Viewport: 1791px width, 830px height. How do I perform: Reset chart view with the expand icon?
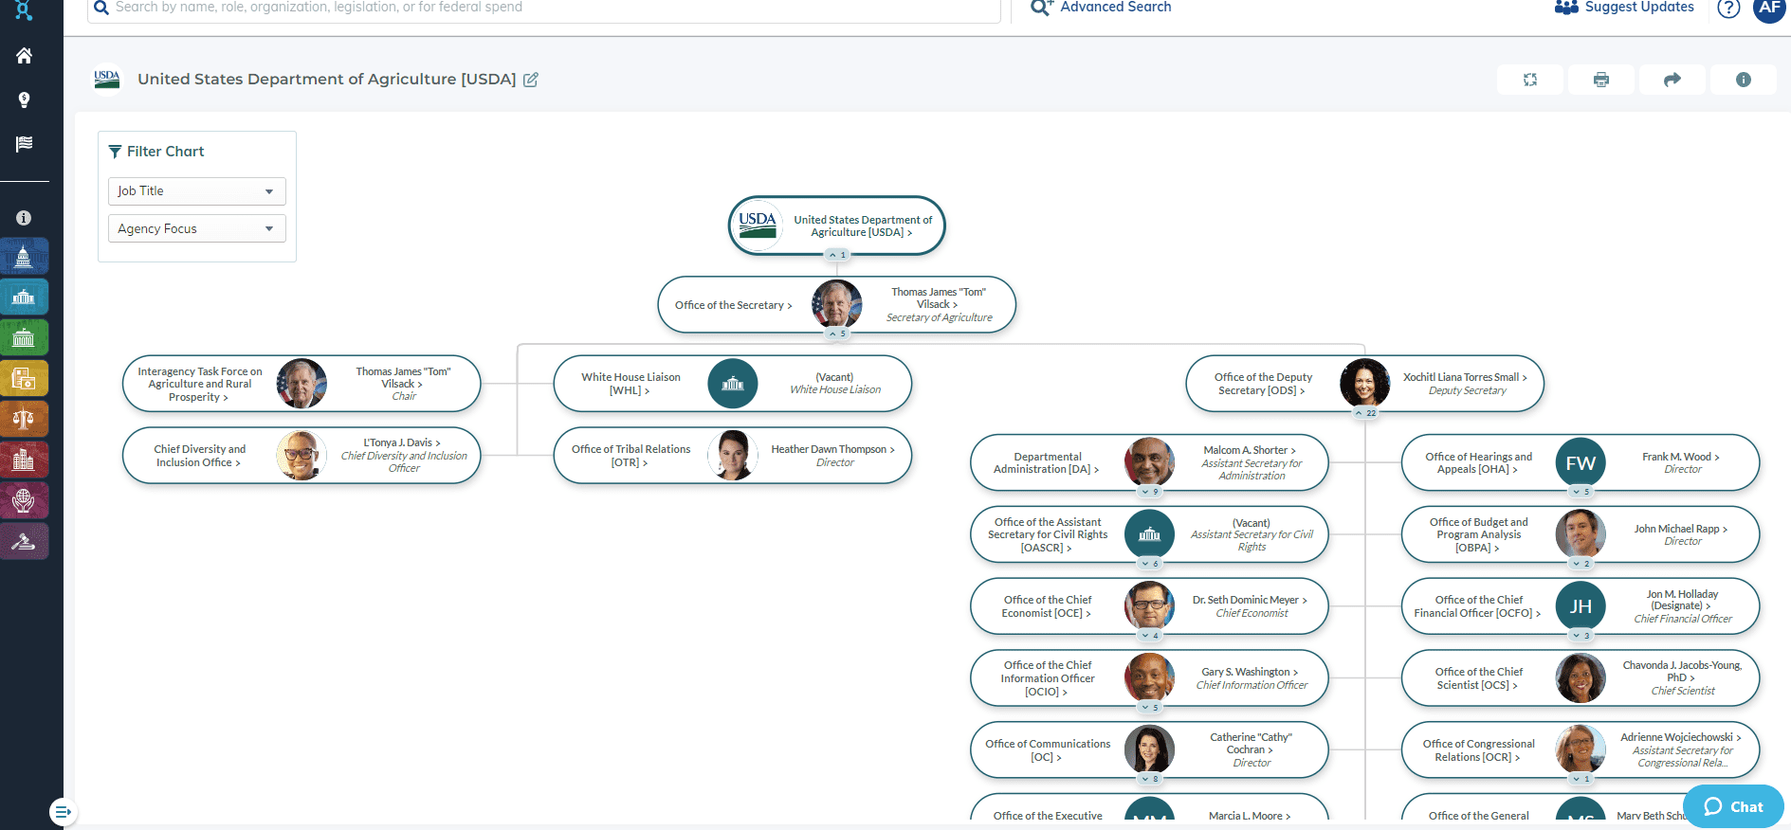pos(1530,80)
